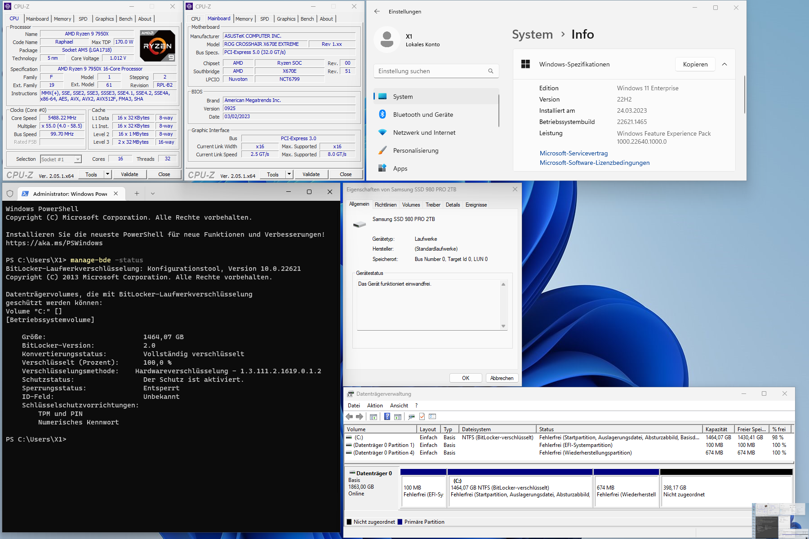
Task: Open Ereignisse tab in SSD properties
Action: (476, 205)
